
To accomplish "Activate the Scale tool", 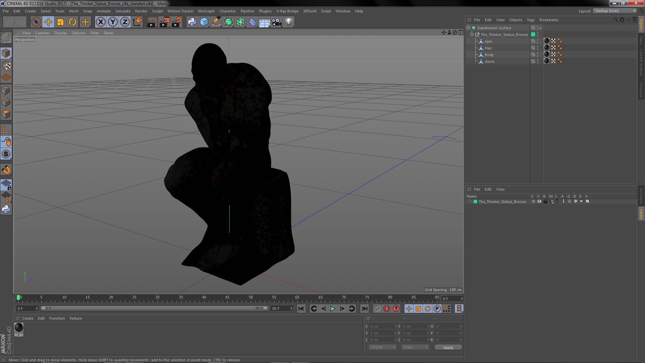I will pyautogui.click(x=60, y=22).
